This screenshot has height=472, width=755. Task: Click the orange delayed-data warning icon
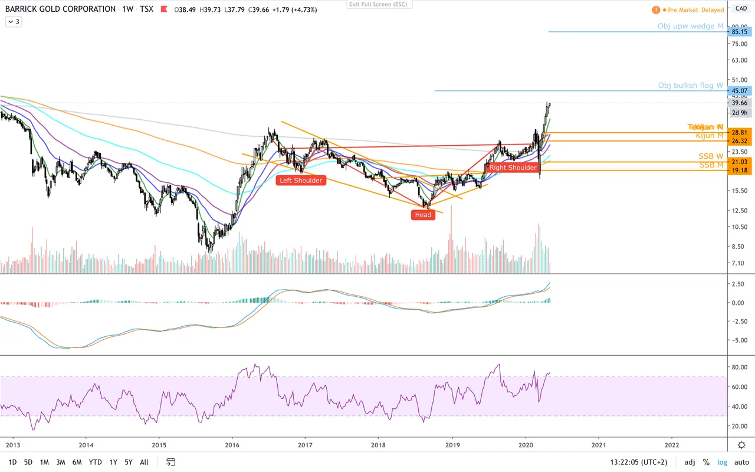coord(656,9)
